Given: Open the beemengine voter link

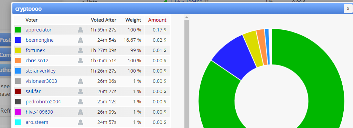Looking at the screenshot, I should pyautogui.click(x=40, y=40).
